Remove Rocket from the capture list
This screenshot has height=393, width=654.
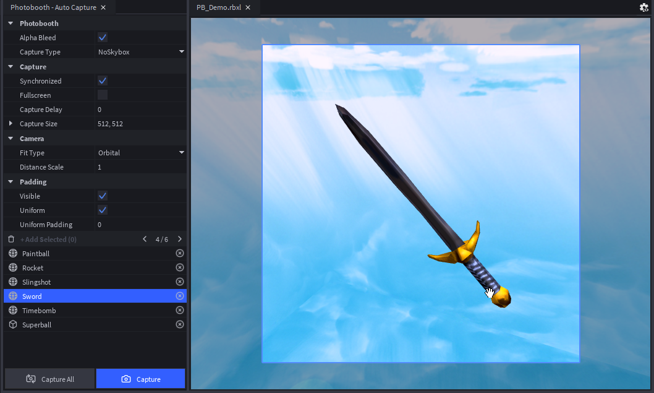pyautogui.click(x=180, y=267)
